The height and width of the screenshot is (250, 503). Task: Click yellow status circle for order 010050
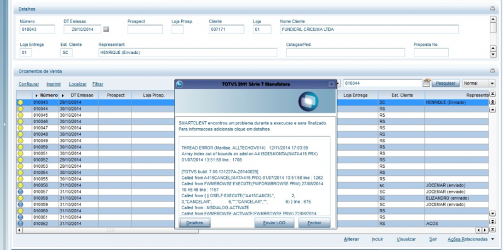[x=20, y=147]
